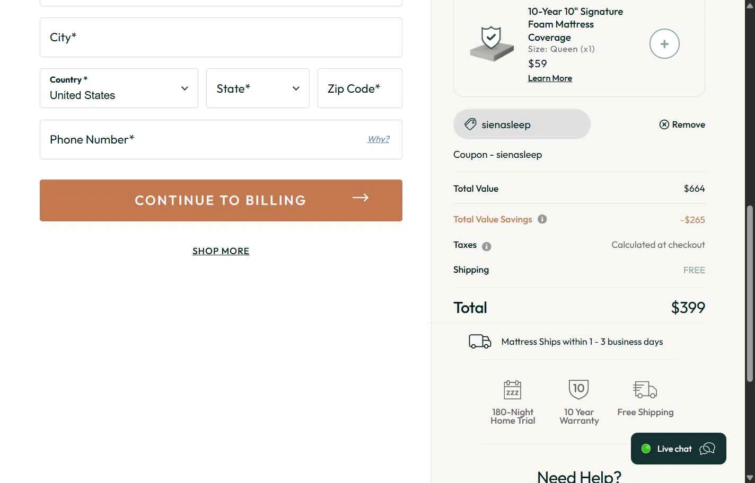
Task: Click the Why? phone number link
Action: tap(379, 139)
